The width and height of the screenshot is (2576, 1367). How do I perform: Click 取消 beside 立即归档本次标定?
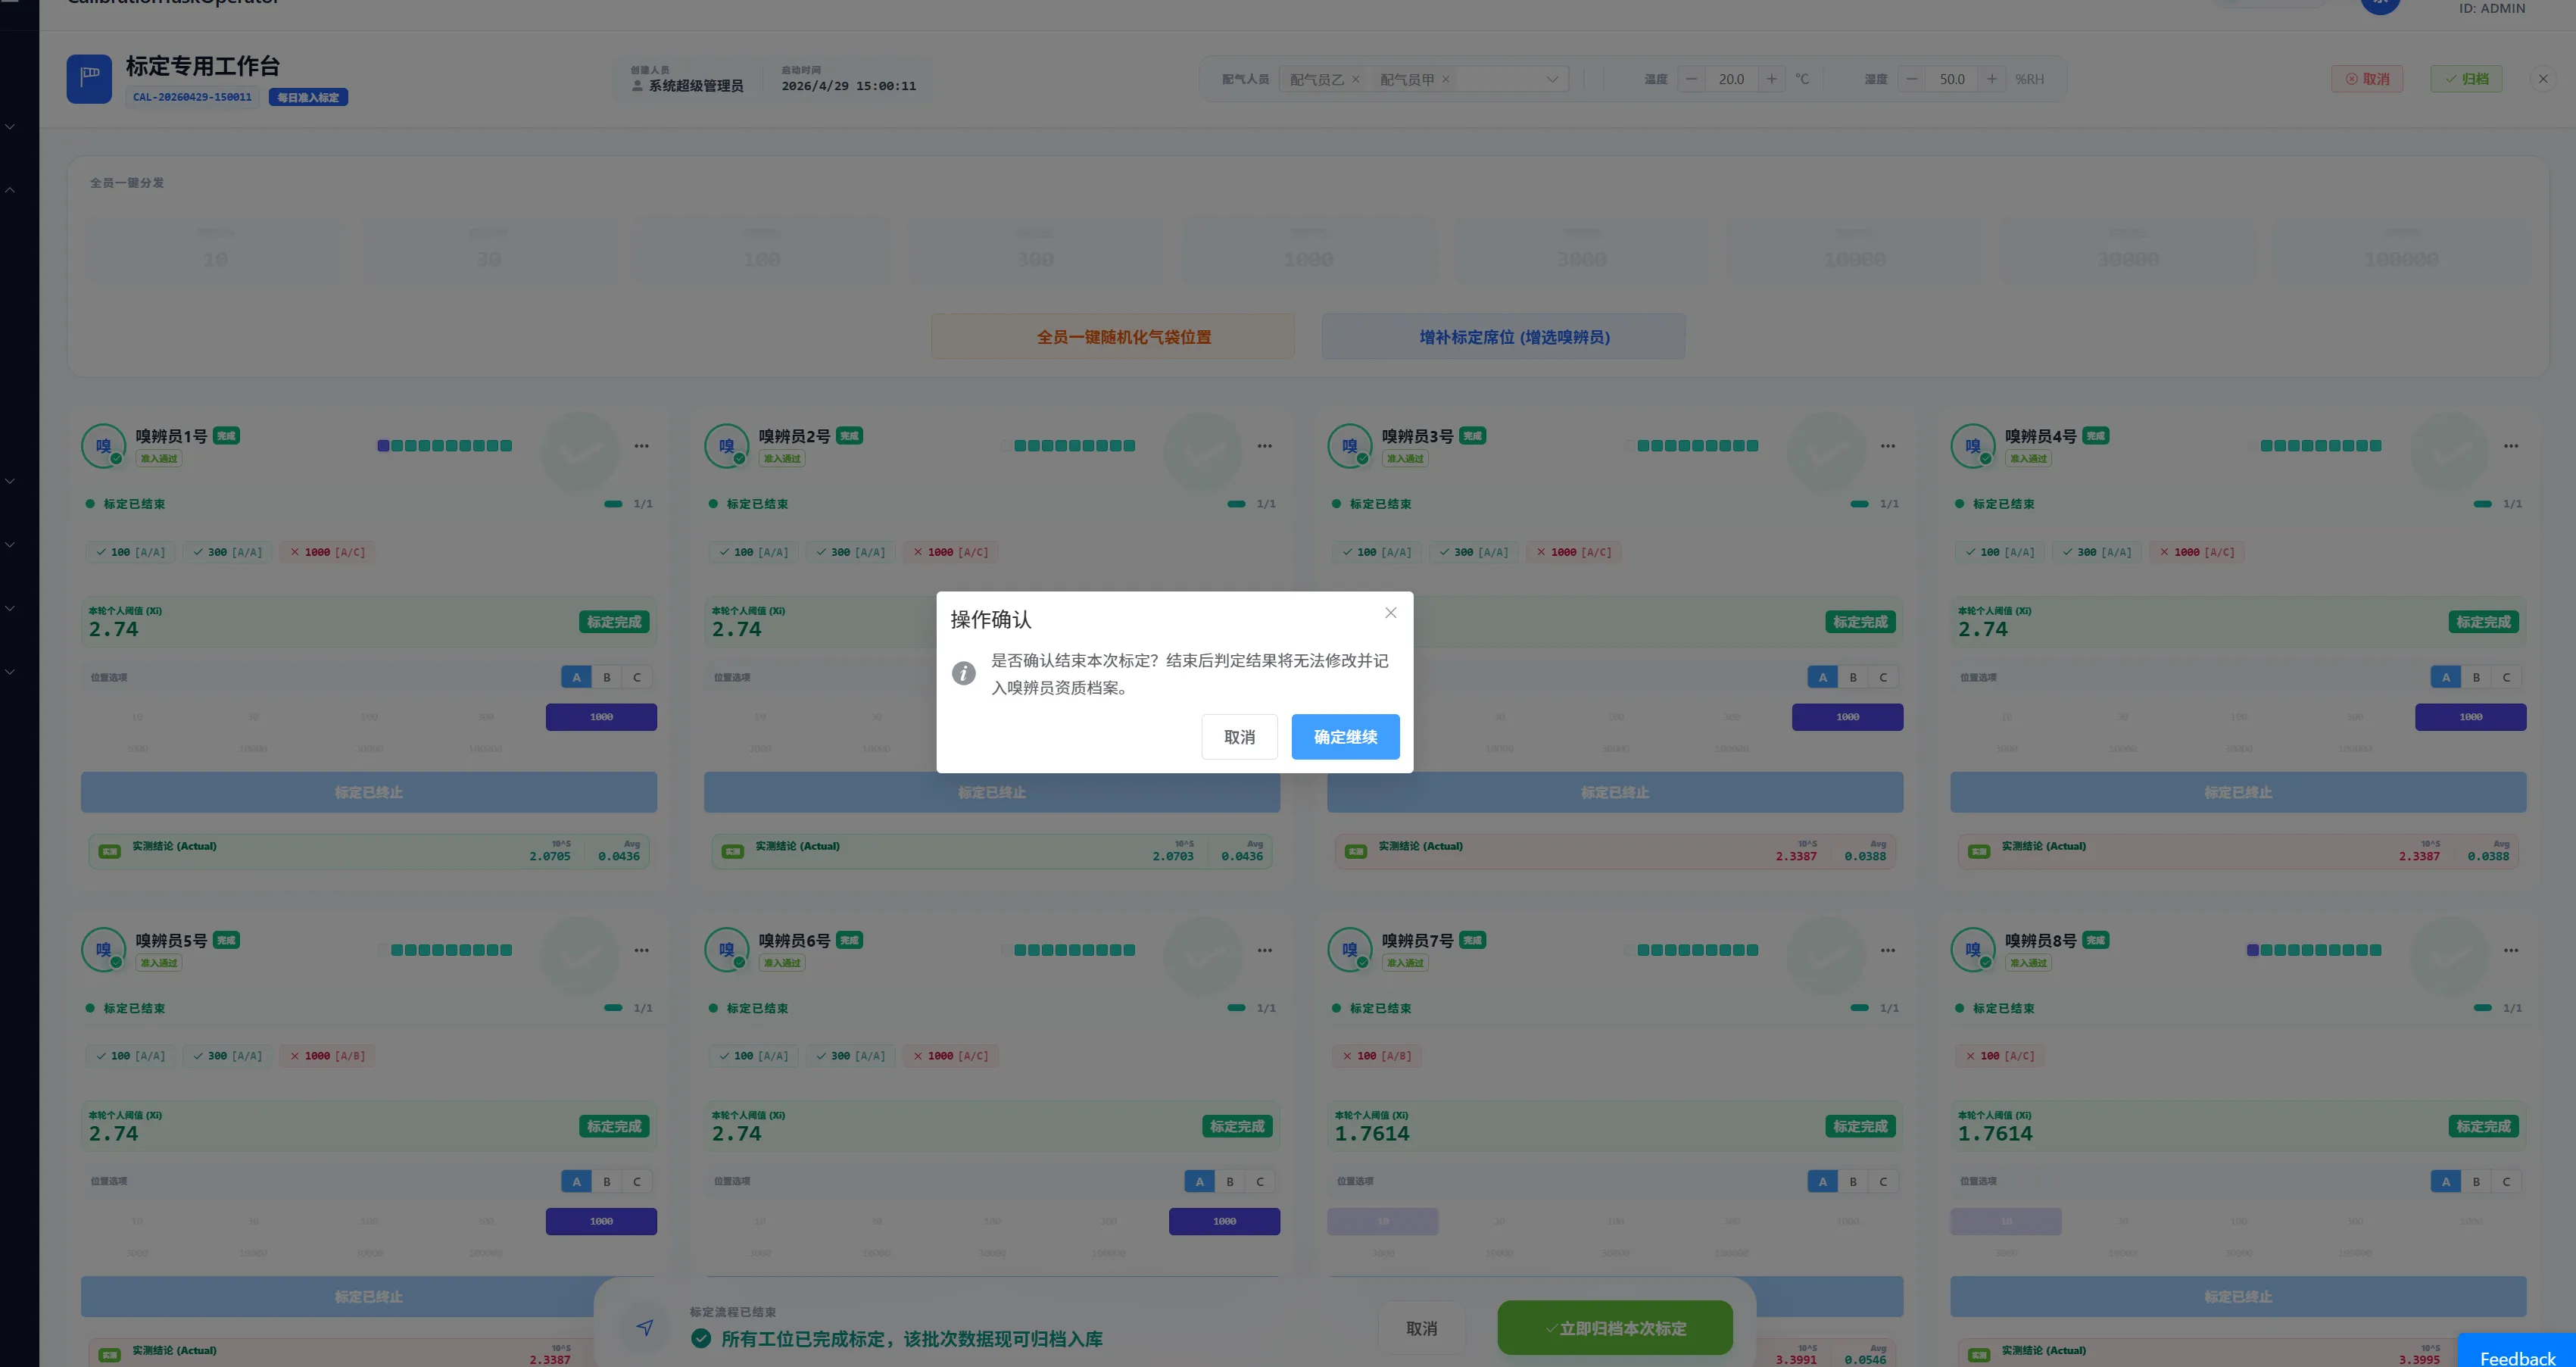pos(1421,1328)
